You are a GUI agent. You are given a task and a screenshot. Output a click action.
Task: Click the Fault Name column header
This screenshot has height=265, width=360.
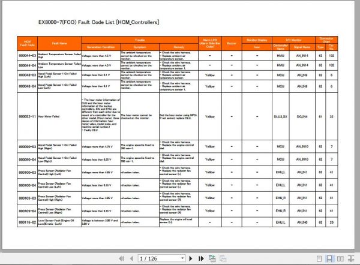(x=59, y=43)
